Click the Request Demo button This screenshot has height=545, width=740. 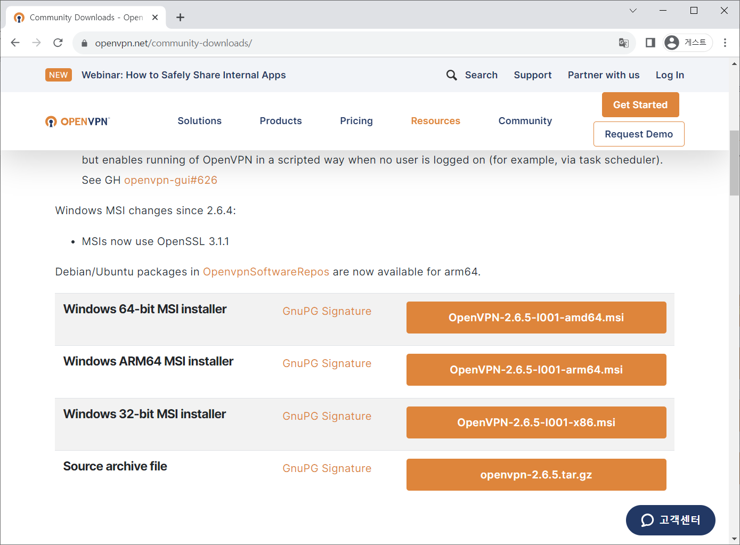coord(639,134)
